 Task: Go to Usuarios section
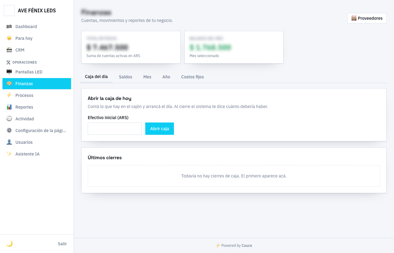coord(37,142)
